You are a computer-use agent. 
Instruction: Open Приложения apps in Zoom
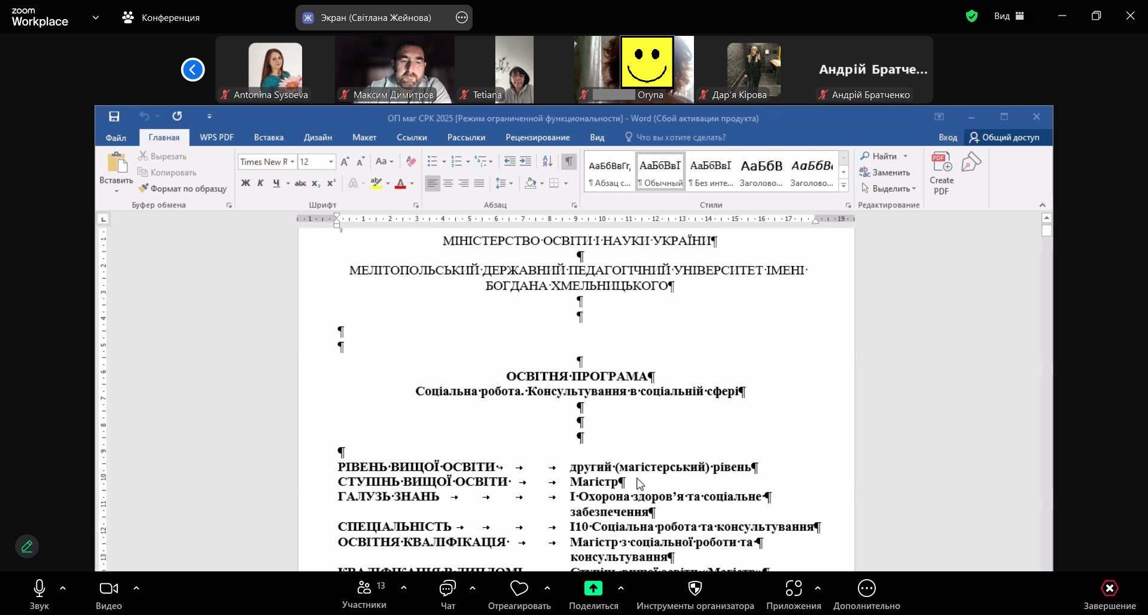[x=794, y=595]
